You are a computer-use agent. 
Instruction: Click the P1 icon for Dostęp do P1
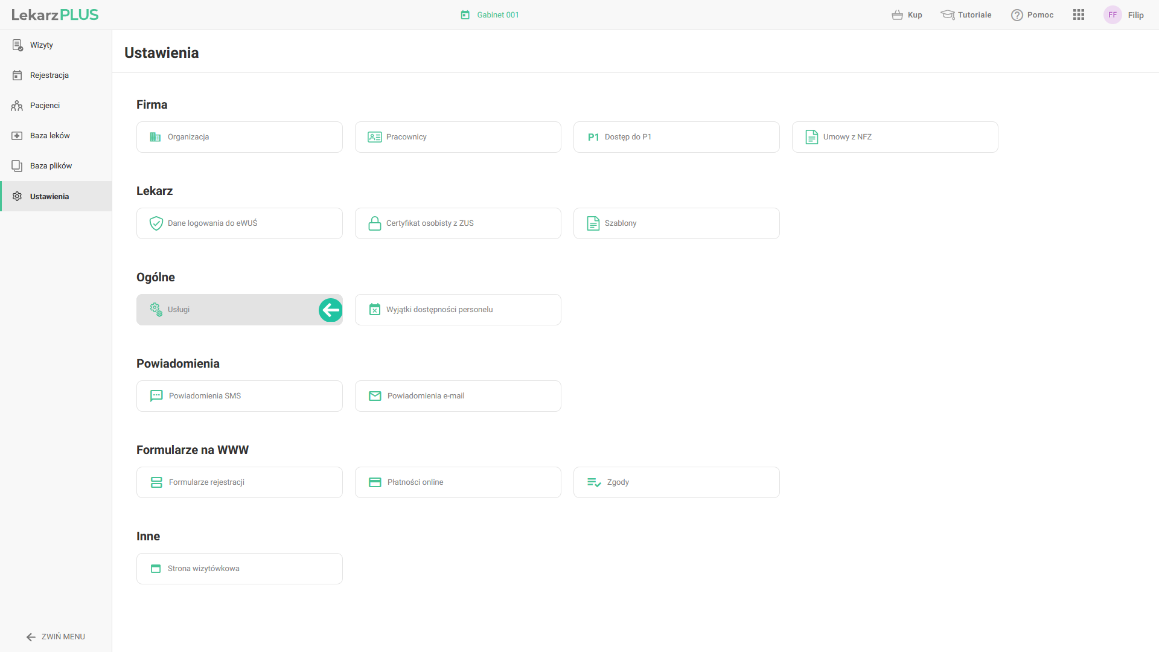[593, 137]
